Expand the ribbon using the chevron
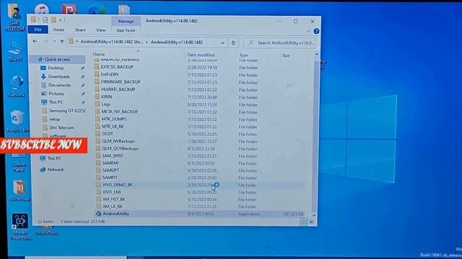 click(308, 31)
